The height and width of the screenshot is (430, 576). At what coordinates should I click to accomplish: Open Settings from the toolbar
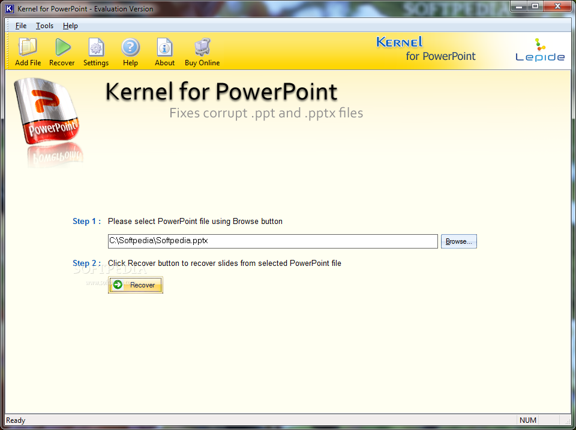96,52
